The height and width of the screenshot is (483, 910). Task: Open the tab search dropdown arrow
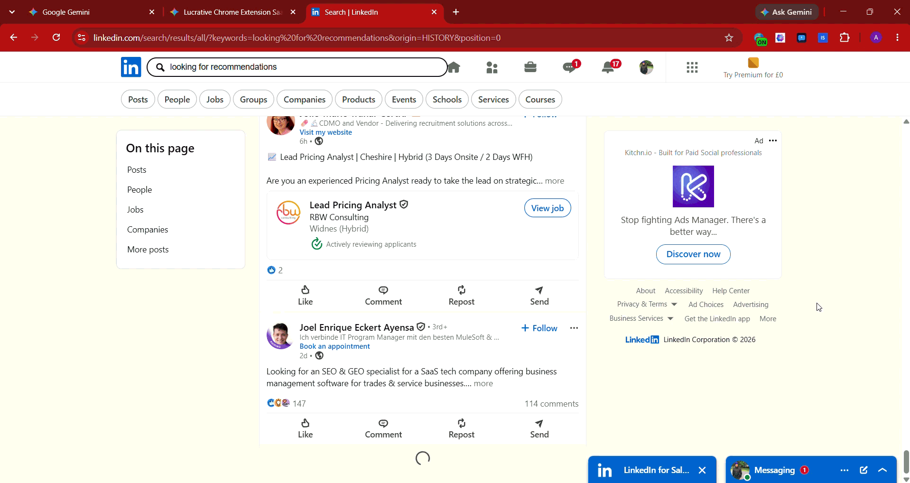(12, 12)
